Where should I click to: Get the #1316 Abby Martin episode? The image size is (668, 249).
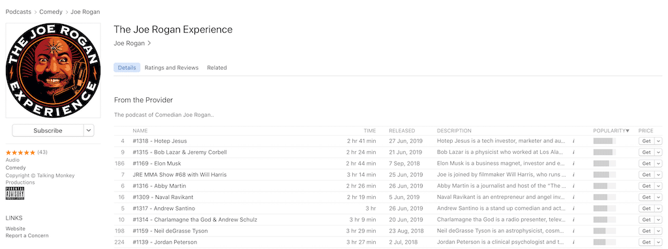[646, 186]
